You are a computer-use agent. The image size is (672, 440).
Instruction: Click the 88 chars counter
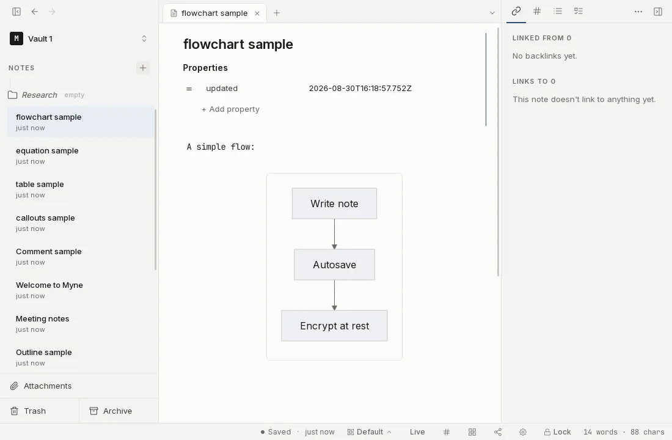tap(647, 432)
